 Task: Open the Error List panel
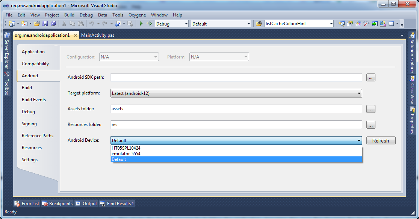click(27, 204)
